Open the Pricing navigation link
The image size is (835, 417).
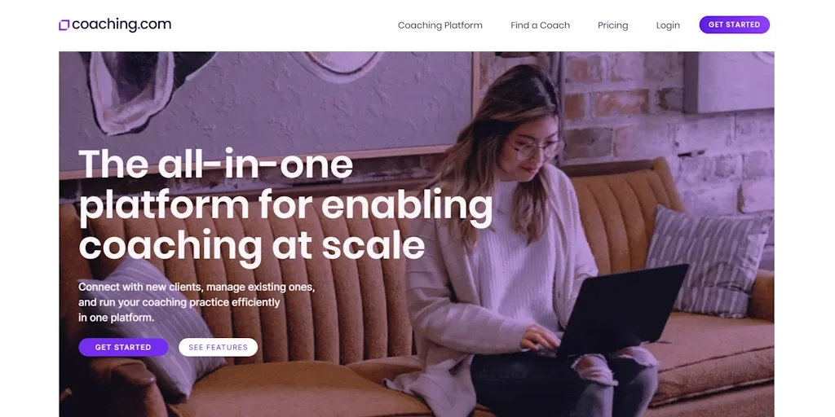coord(612,25)
